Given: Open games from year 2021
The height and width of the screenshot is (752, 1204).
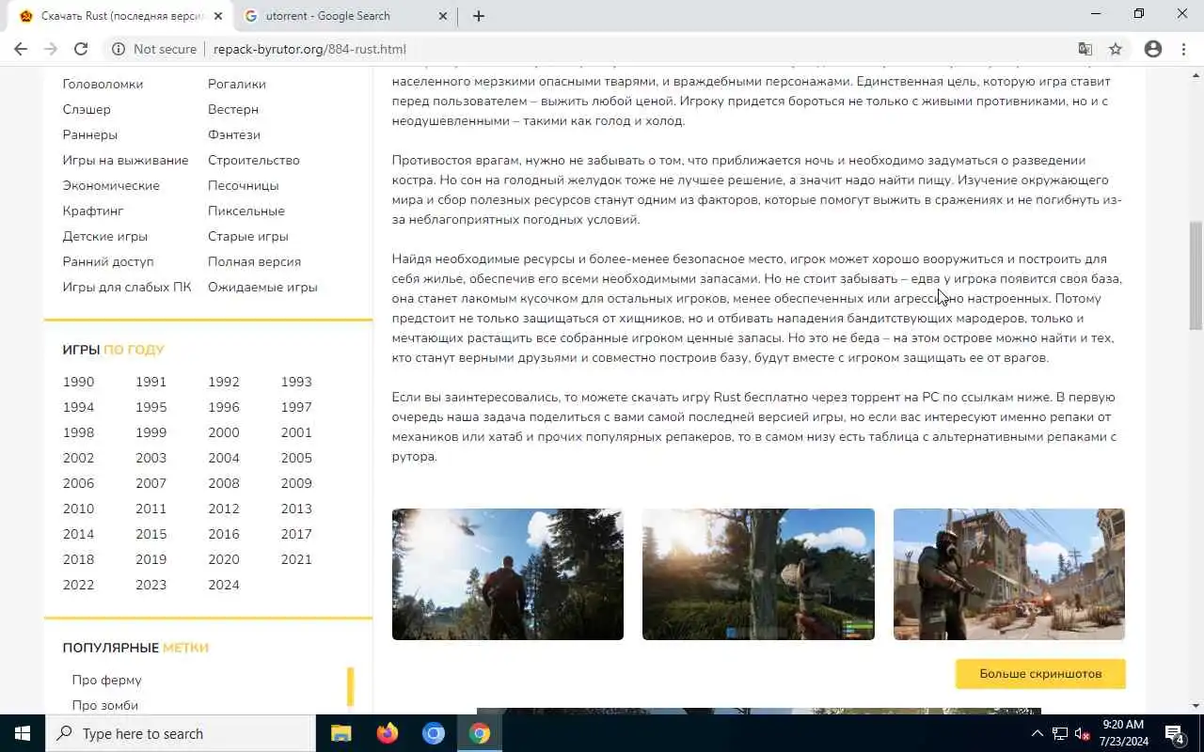Looking at the screenshot, I should click(296, 559).
